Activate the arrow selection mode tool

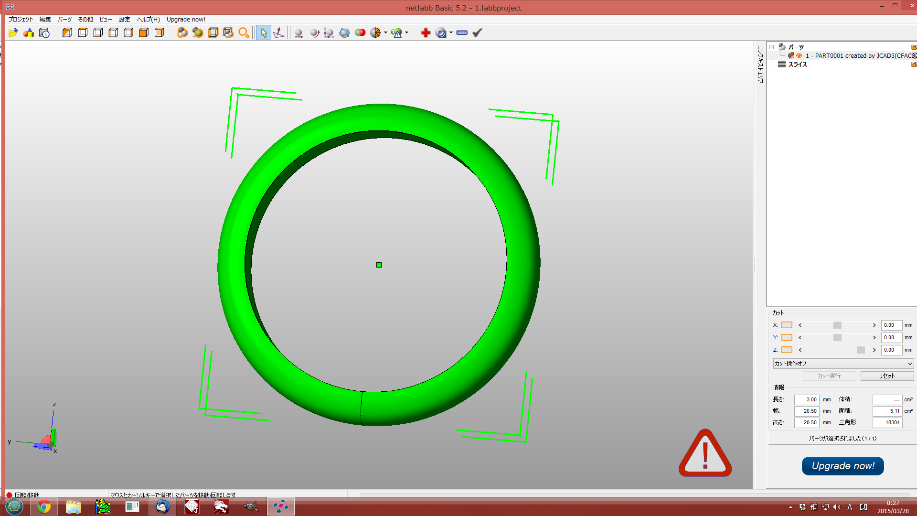pos(263,32)
